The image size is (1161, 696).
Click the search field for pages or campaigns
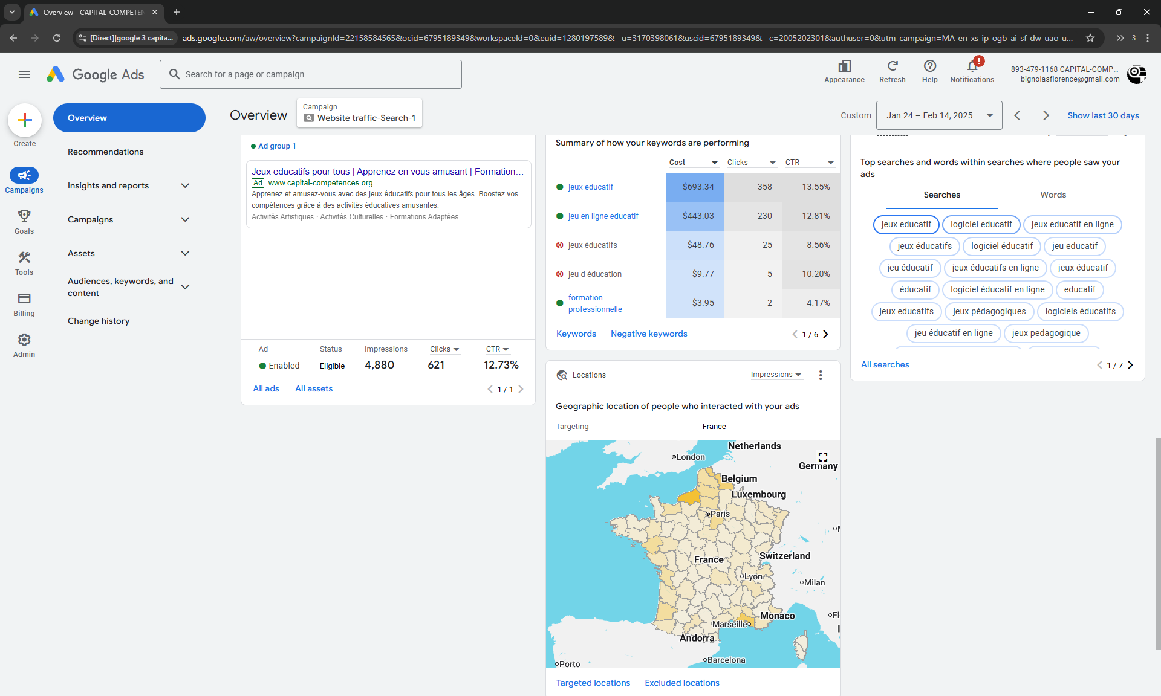coord(311,74)
